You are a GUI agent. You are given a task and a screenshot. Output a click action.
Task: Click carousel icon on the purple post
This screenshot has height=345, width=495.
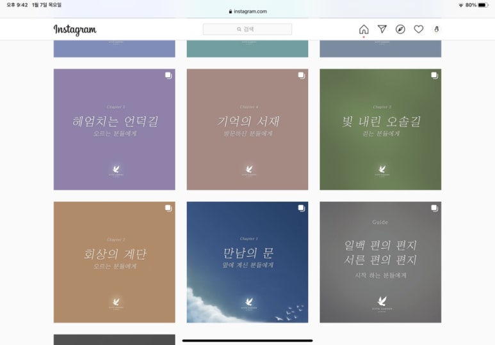click(168, 75)
